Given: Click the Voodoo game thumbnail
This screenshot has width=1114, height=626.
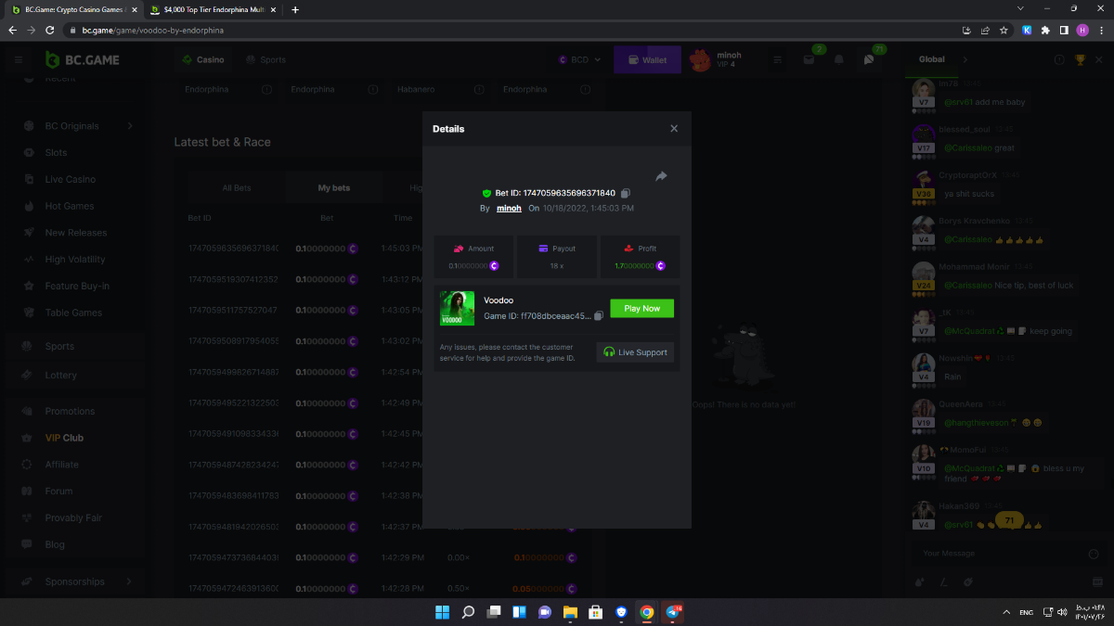Looking at the screenshot, I should pos(457,308).
